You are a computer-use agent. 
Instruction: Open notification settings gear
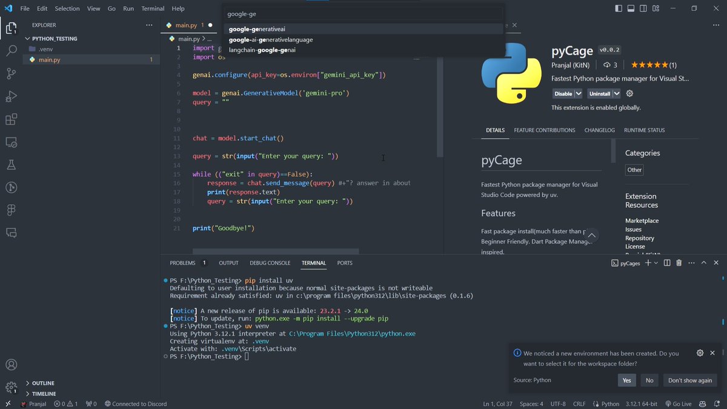coord(700,353)
